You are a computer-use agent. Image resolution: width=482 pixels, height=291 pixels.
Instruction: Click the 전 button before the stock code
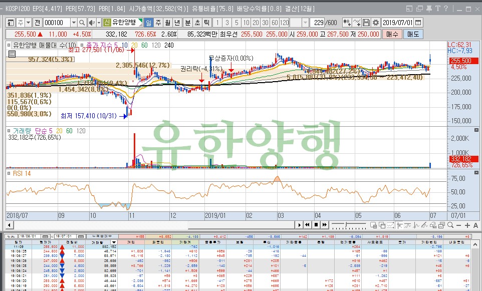37,23
